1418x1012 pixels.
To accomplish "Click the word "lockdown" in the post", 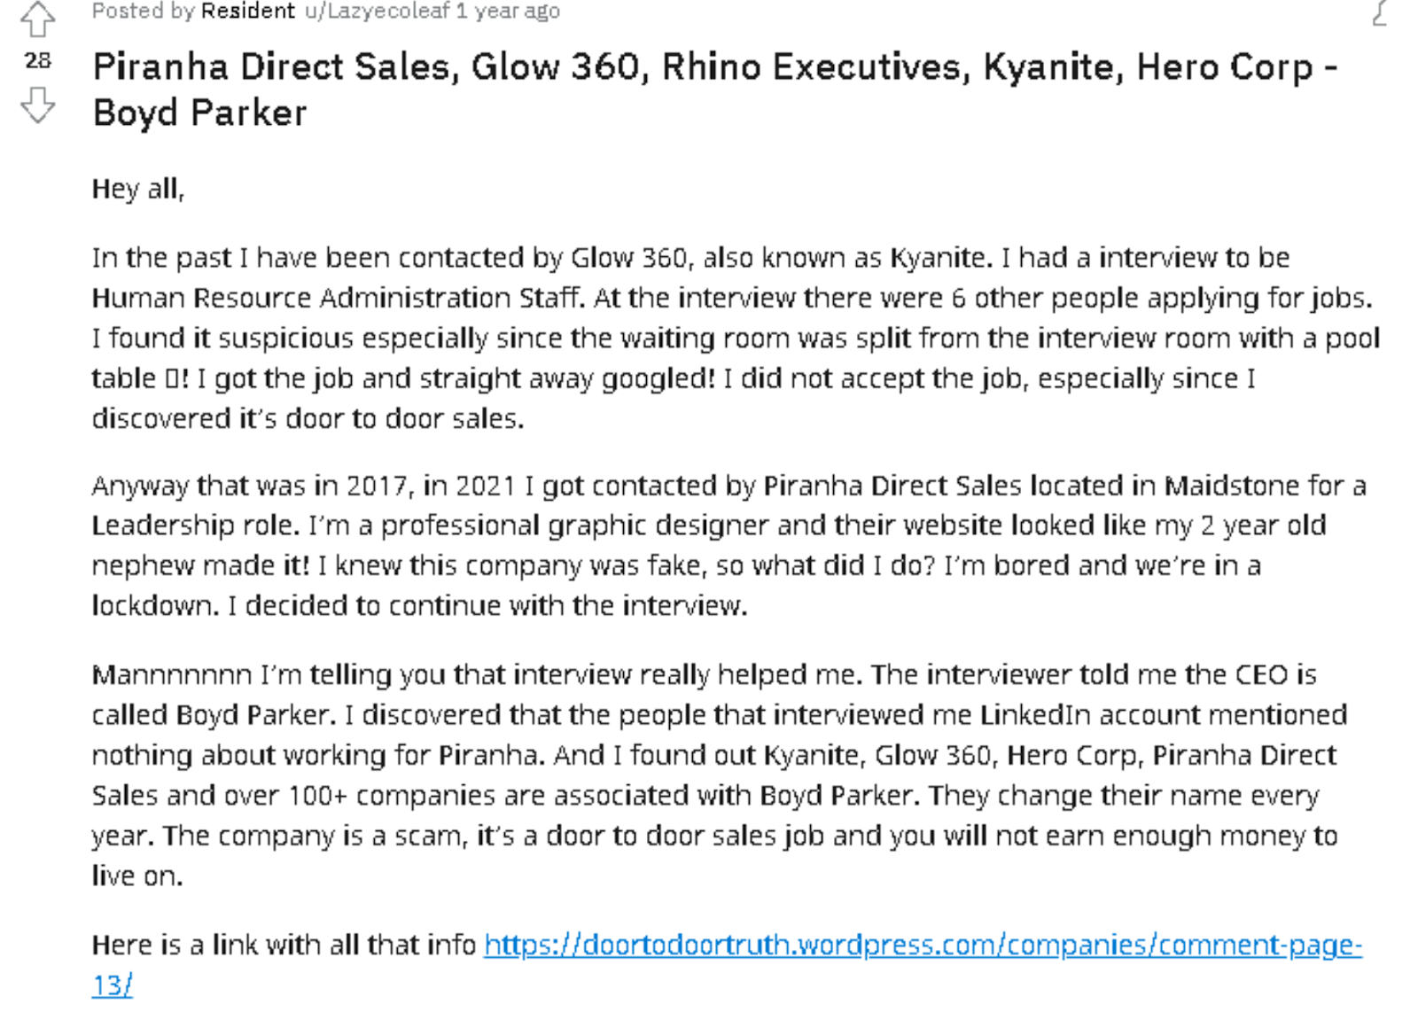I will coord(154,606).
